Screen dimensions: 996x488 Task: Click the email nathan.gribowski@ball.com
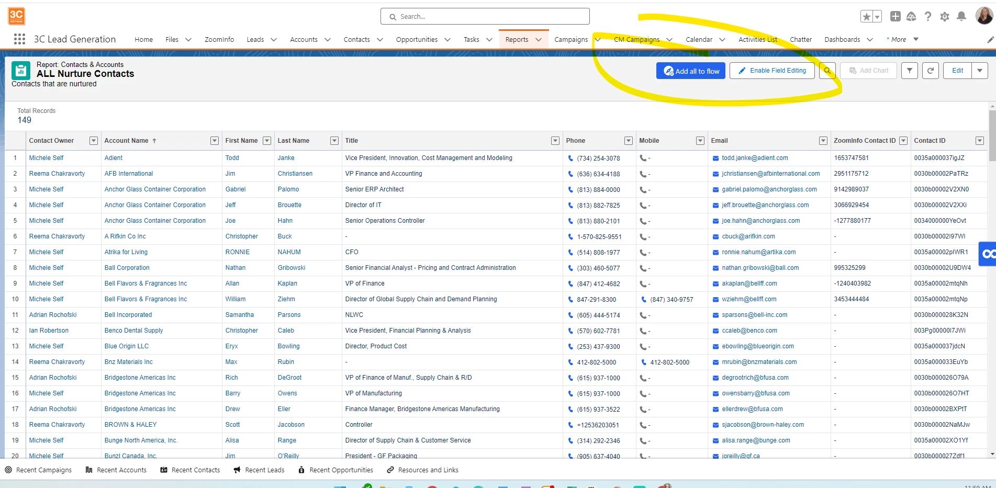(x=760, y=268)
